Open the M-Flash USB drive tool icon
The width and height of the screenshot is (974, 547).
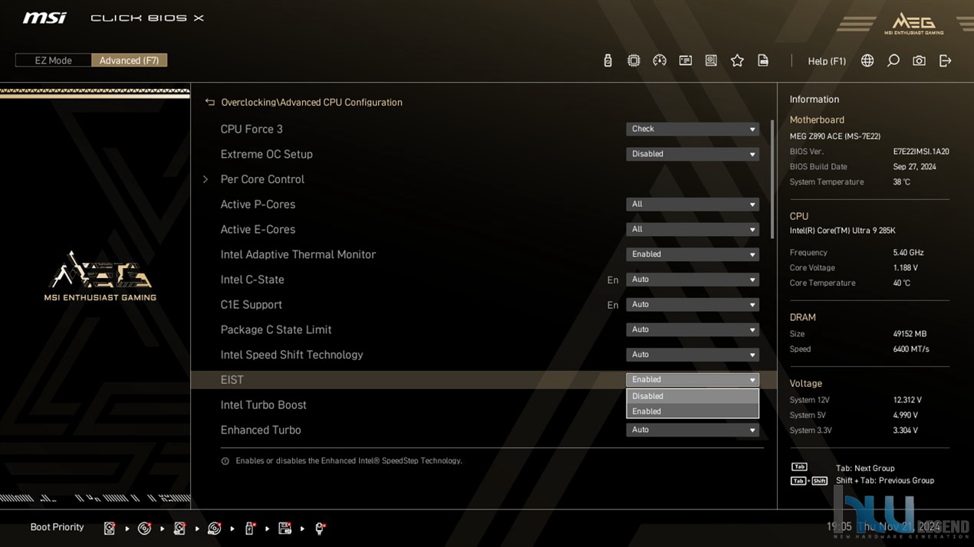coord(607,61)
